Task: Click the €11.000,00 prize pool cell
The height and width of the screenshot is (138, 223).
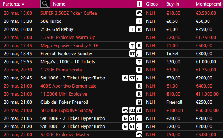Action: pyautogui.click(x=207, y=94)
